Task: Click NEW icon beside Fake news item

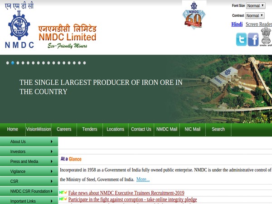Action: click(63, 193)
